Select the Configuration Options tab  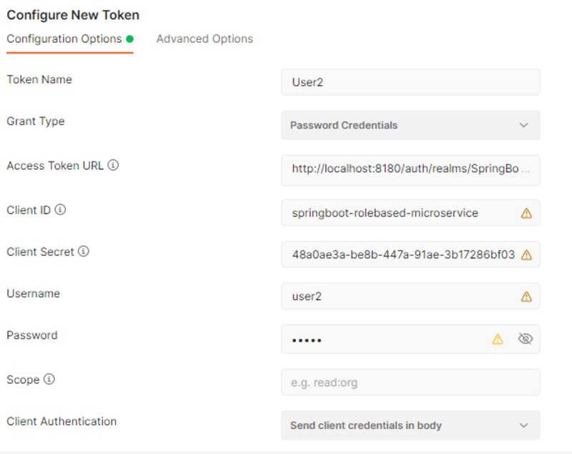coord(64,39)
